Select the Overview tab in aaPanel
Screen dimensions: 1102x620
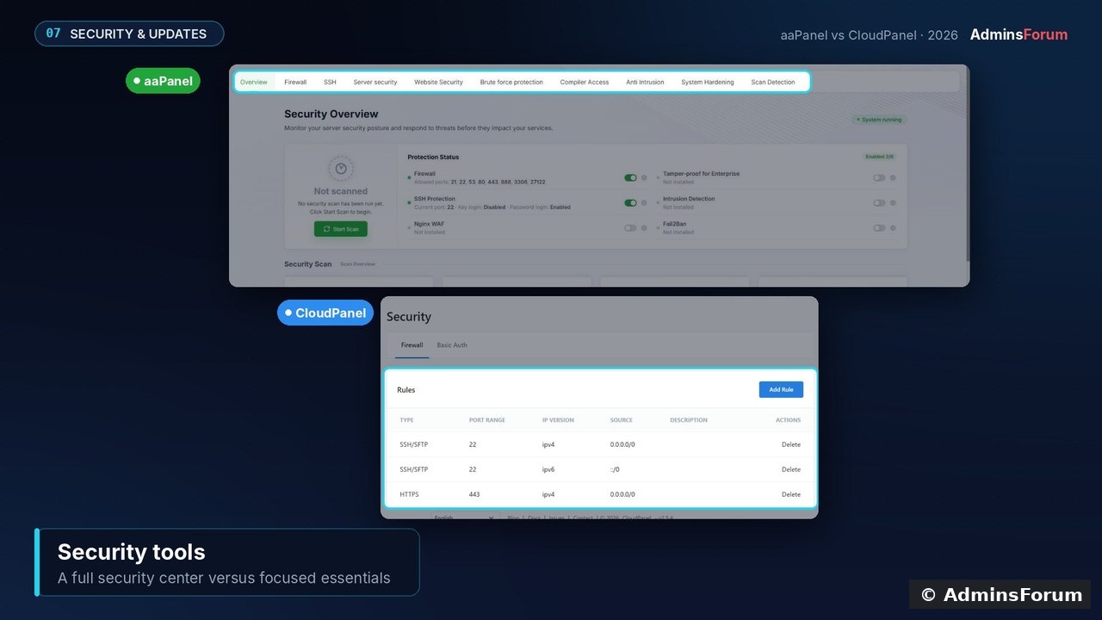point(254,82)
